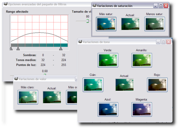Click the leftmost range triangle marker

coord(11,48)
